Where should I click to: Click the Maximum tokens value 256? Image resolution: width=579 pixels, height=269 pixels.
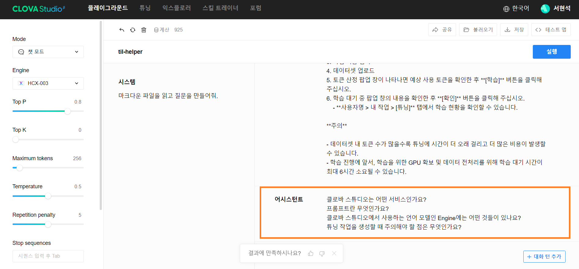(x=77, y=158)
